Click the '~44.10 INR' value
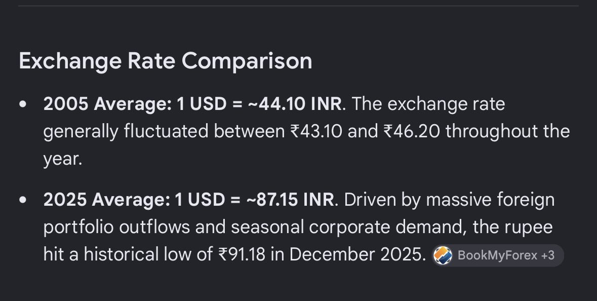597x301 pixels. (295, 104)
